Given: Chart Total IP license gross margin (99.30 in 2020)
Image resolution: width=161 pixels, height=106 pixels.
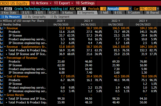Looking at the screenshot, I should point(2,99).
